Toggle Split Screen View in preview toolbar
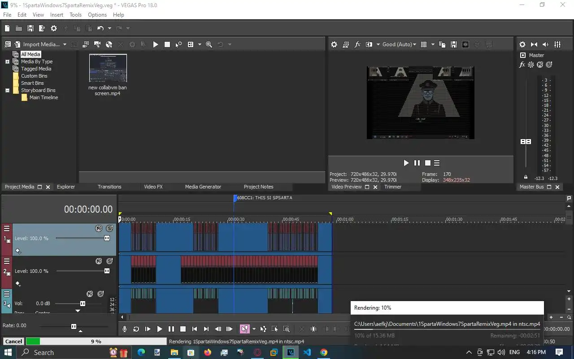Viewport: 574px width, 359px height. tap(369, 44)
